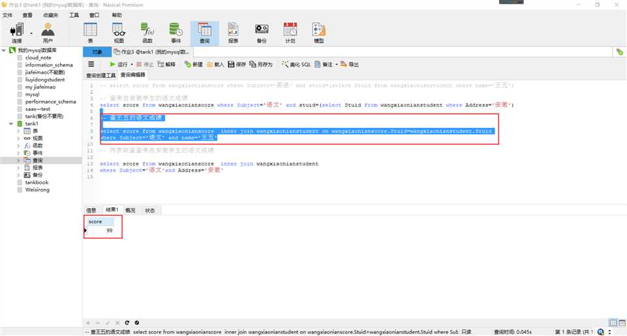Select the cloud_note database

click(38, 57)
